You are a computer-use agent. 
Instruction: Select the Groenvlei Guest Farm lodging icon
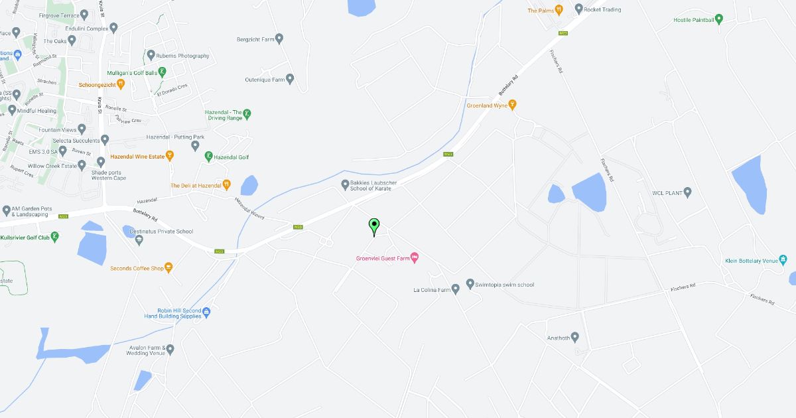click(x=415, y=257)
